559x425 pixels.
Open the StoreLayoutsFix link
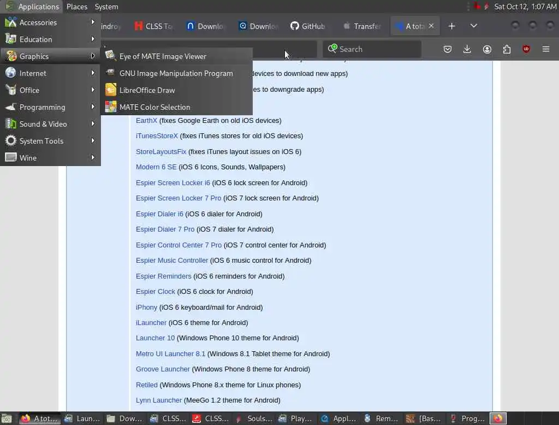(x=161, y=152)
